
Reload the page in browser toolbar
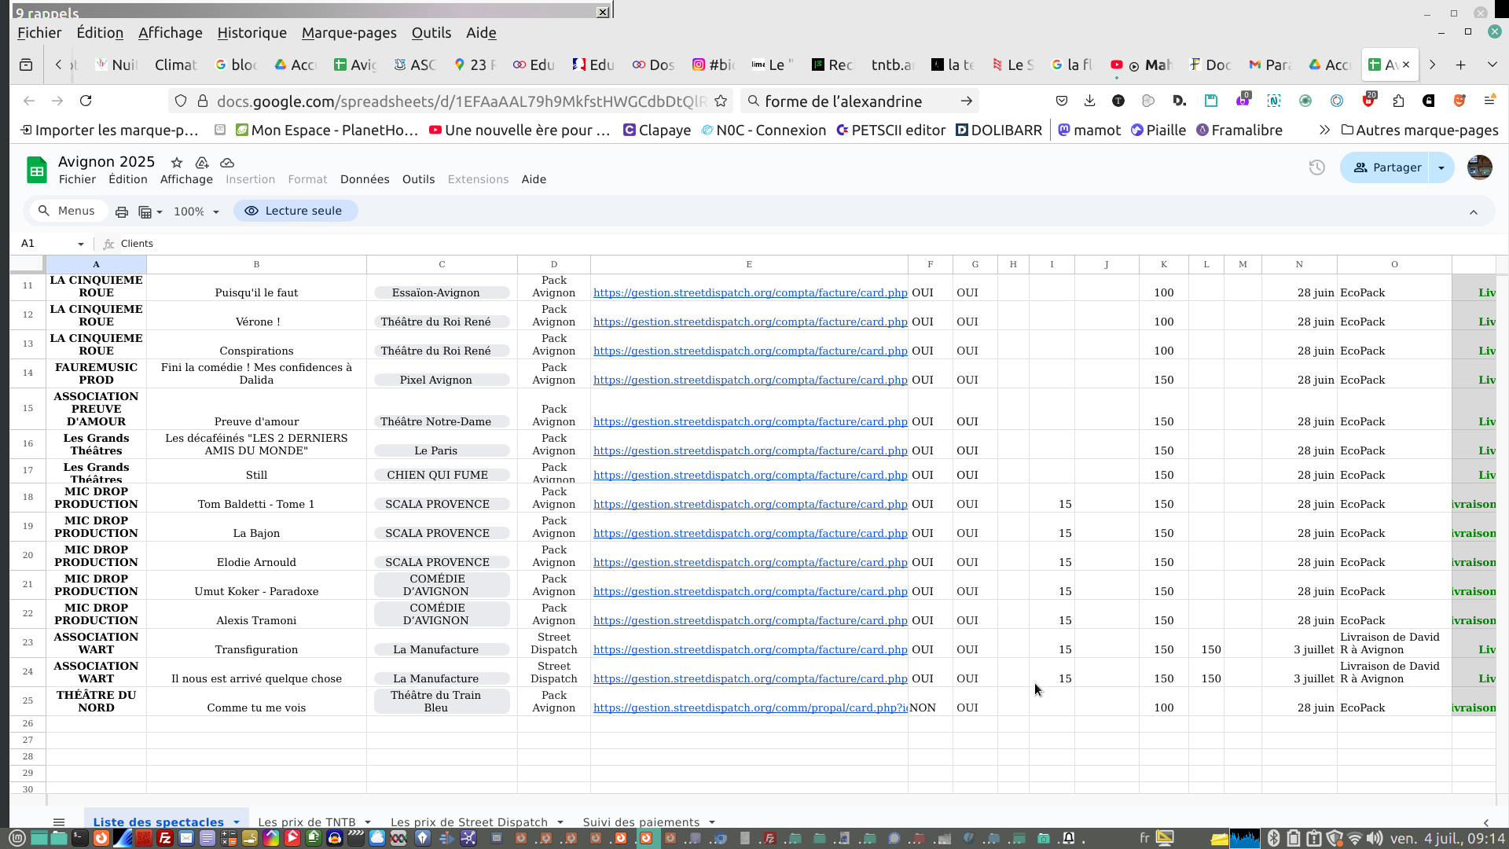86,101
